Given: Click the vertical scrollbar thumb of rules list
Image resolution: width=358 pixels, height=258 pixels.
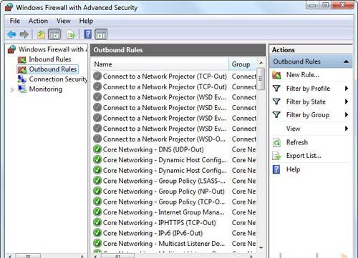Looking at the screenshot, I should tap(261, 79).
